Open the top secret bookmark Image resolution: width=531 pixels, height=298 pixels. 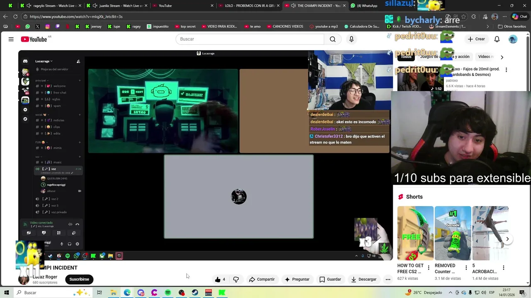185,26
